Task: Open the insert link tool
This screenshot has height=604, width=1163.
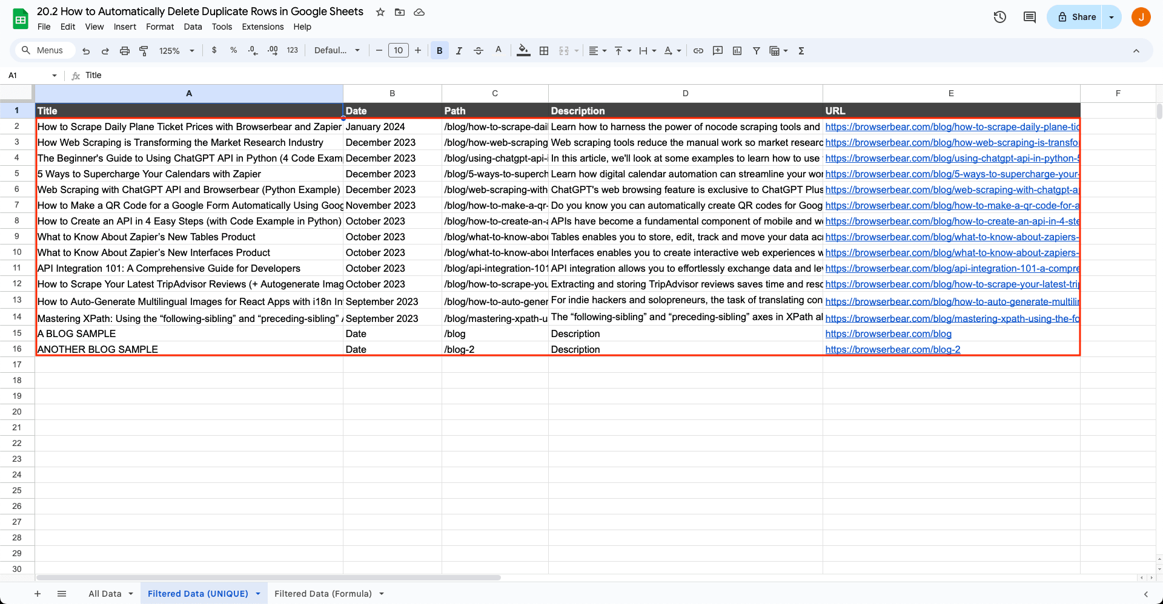Action: pyautogui.click(x=698, y=51)
